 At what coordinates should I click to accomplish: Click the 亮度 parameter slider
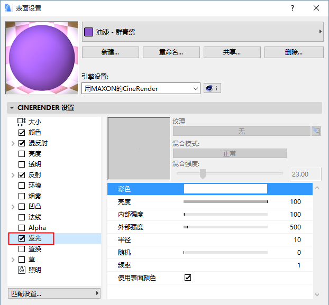pos(225,201)
